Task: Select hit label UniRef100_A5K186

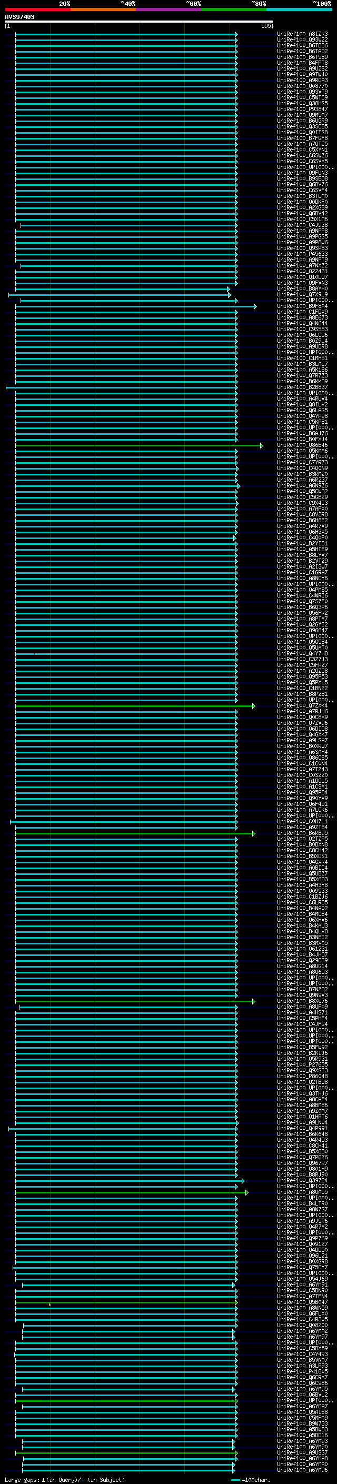Action: click(302, 370)
